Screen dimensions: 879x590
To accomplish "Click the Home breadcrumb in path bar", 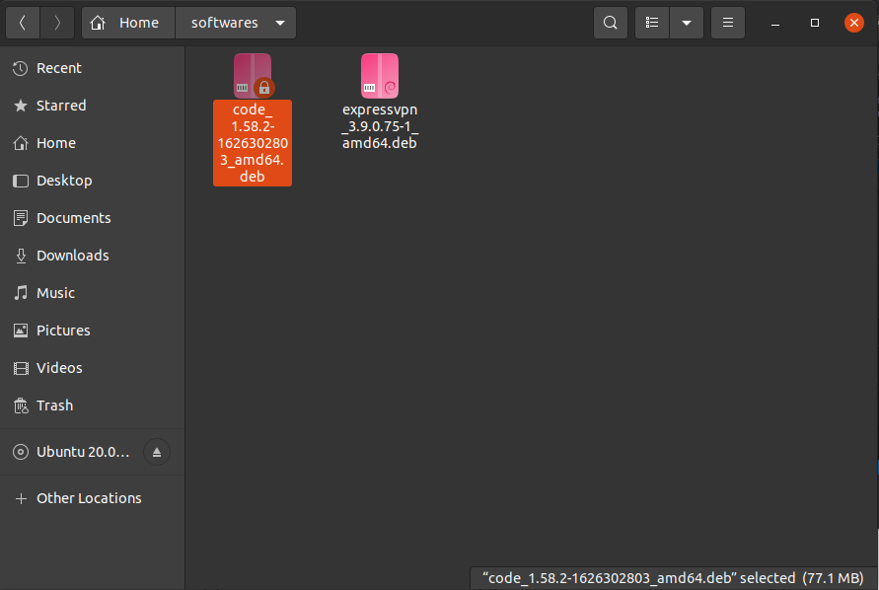I will tap(128, 23).
